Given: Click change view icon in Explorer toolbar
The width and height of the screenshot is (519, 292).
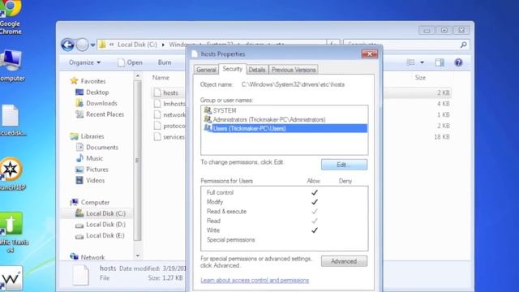Looking at the screenshot, I should (x=410, y=62).
